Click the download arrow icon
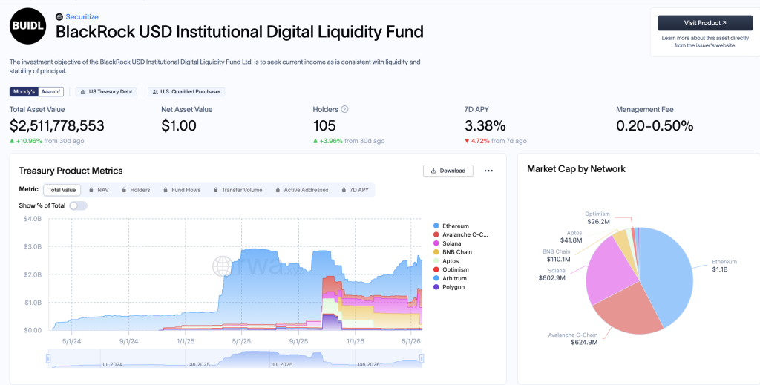The height and width of the screenshot is (385, 760). coord(433,171)
